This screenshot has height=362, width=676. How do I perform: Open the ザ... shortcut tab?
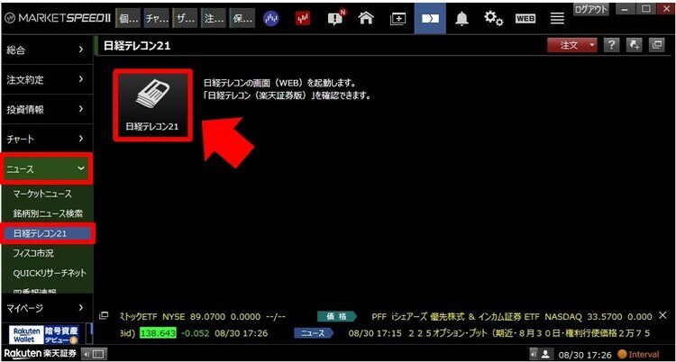185,19
